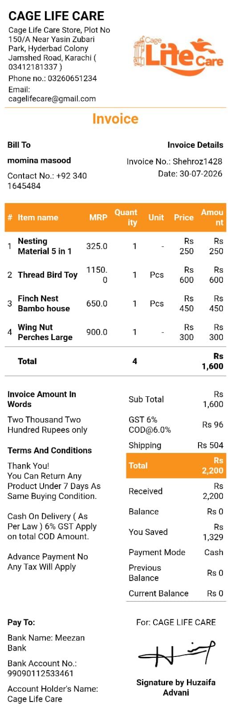Select the Thread Bird Toy item
Screen dimensions: 231x714
[x=48, y=275]
